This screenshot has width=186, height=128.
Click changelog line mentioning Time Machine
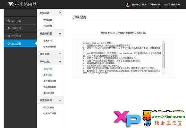point(122,54)
